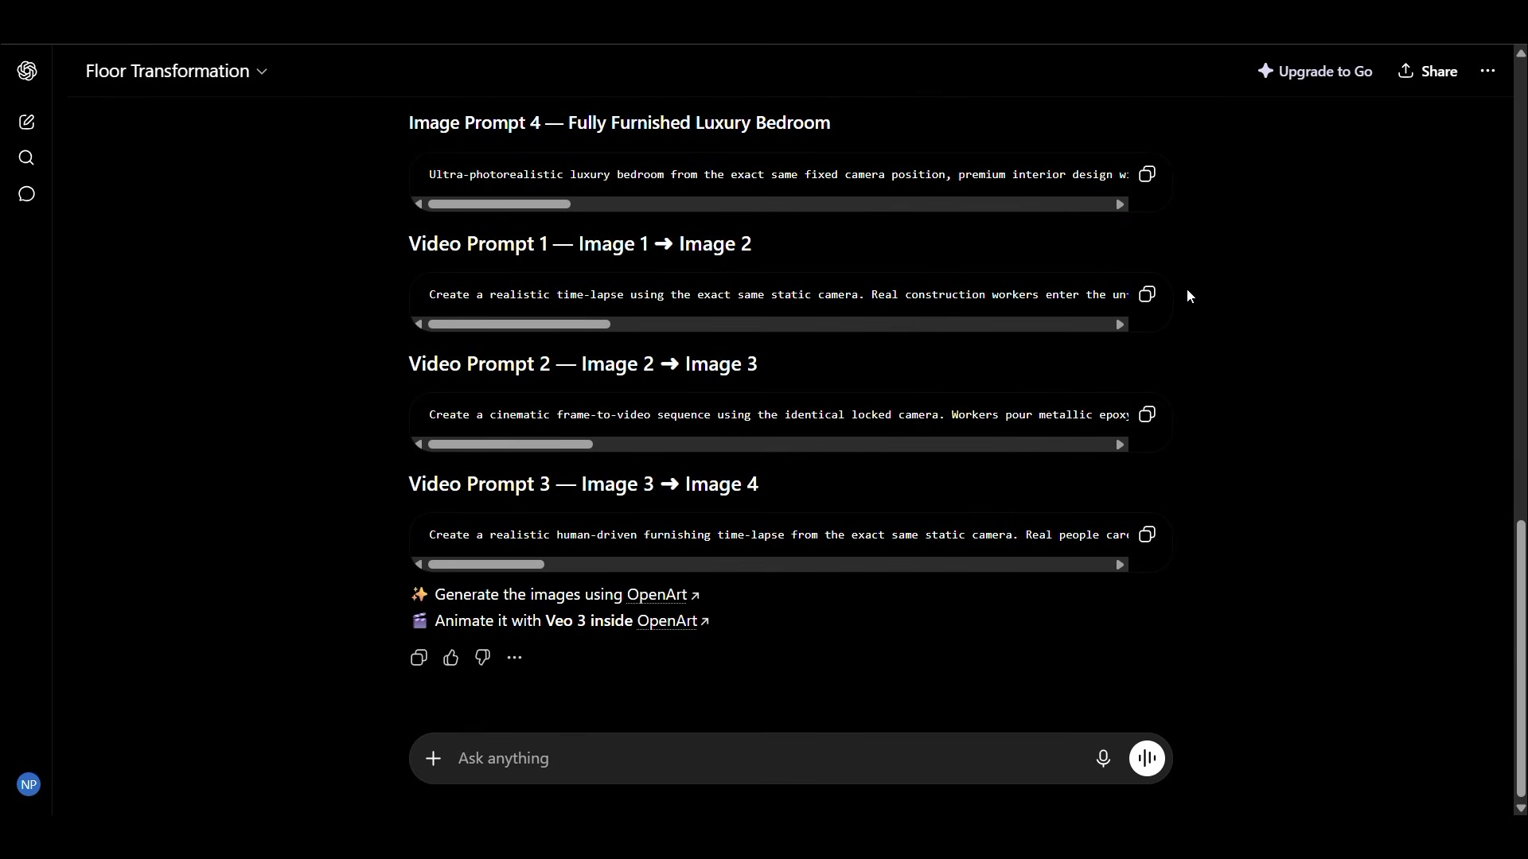Give the response a thumbs up
Screen dimensions: 1528x859
[451, 658]
